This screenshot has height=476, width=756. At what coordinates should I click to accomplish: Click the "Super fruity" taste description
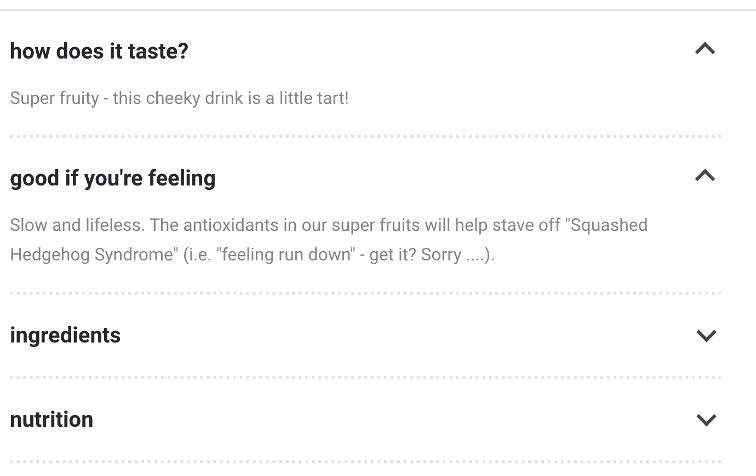click(55, 98)
